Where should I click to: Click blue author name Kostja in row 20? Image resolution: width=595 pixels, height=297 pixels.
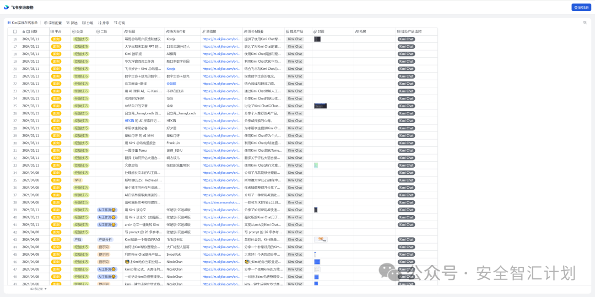click(x=171, y=69)
